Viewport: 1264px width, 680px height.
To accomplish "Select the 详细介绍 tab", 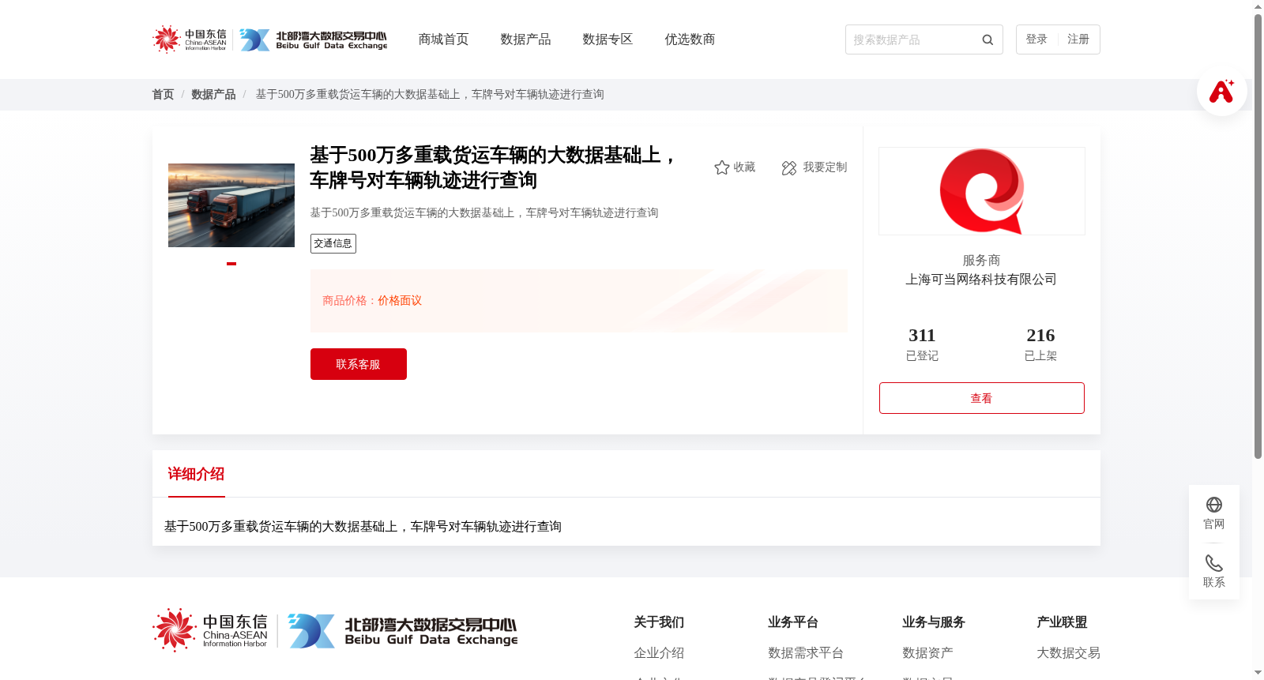I will coord(196,474).
